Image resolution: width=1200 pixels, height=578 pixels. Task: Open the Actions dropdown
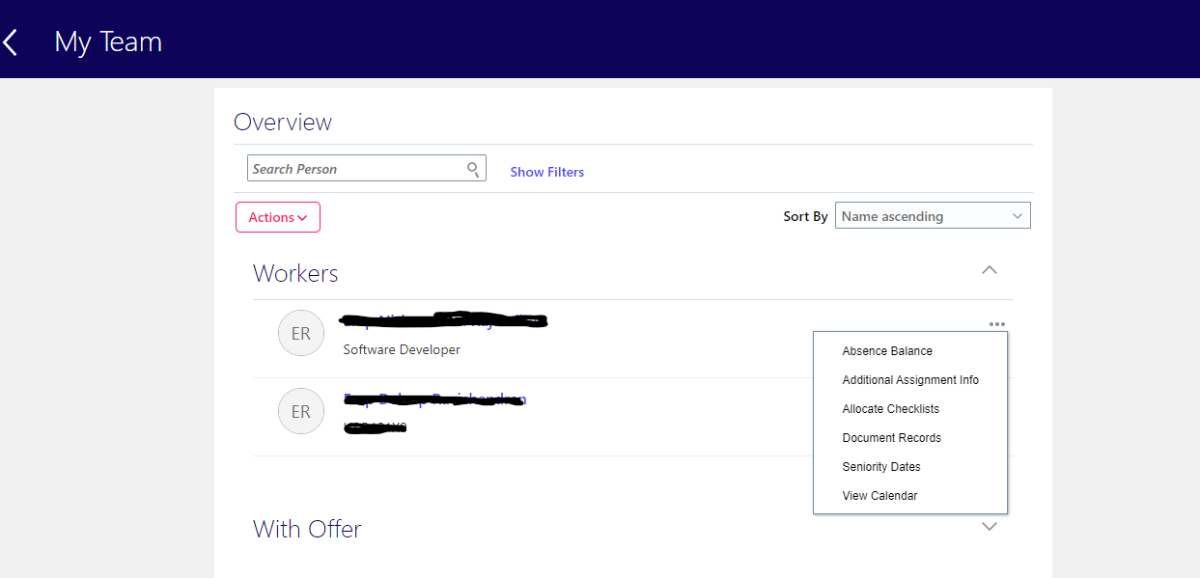(278, 216)
